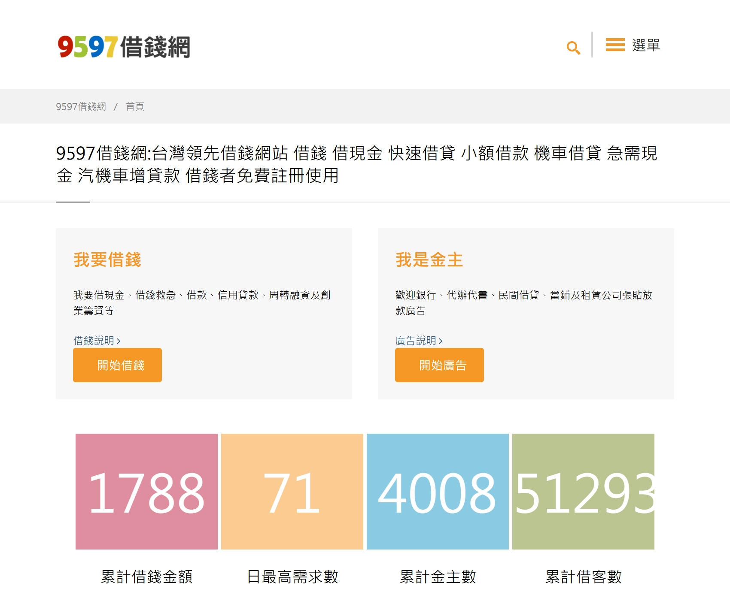Open the 廣告說明 link
Image resolution: width=730 pixels, height=604 pixels.
coord(419,341)
